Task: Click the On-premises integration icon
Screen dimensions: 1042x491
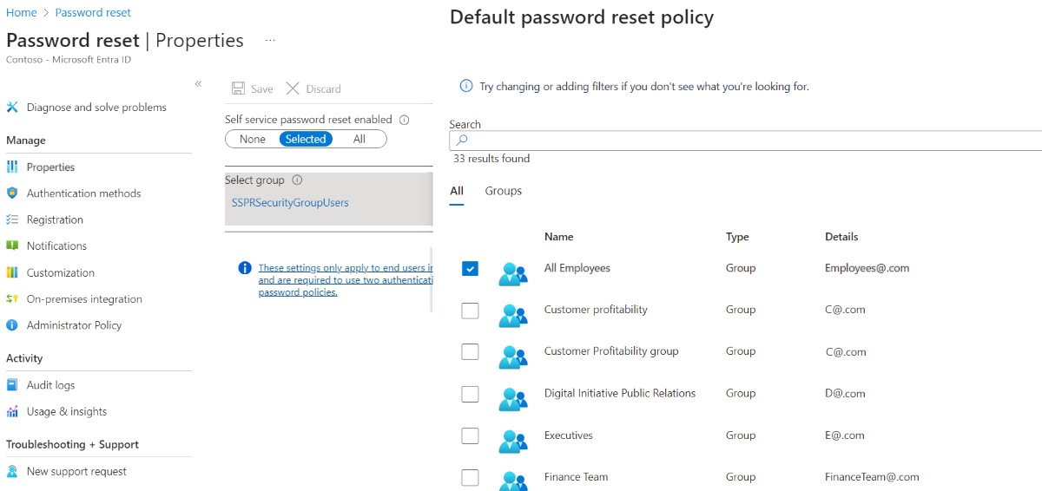Action: point(12,299)
